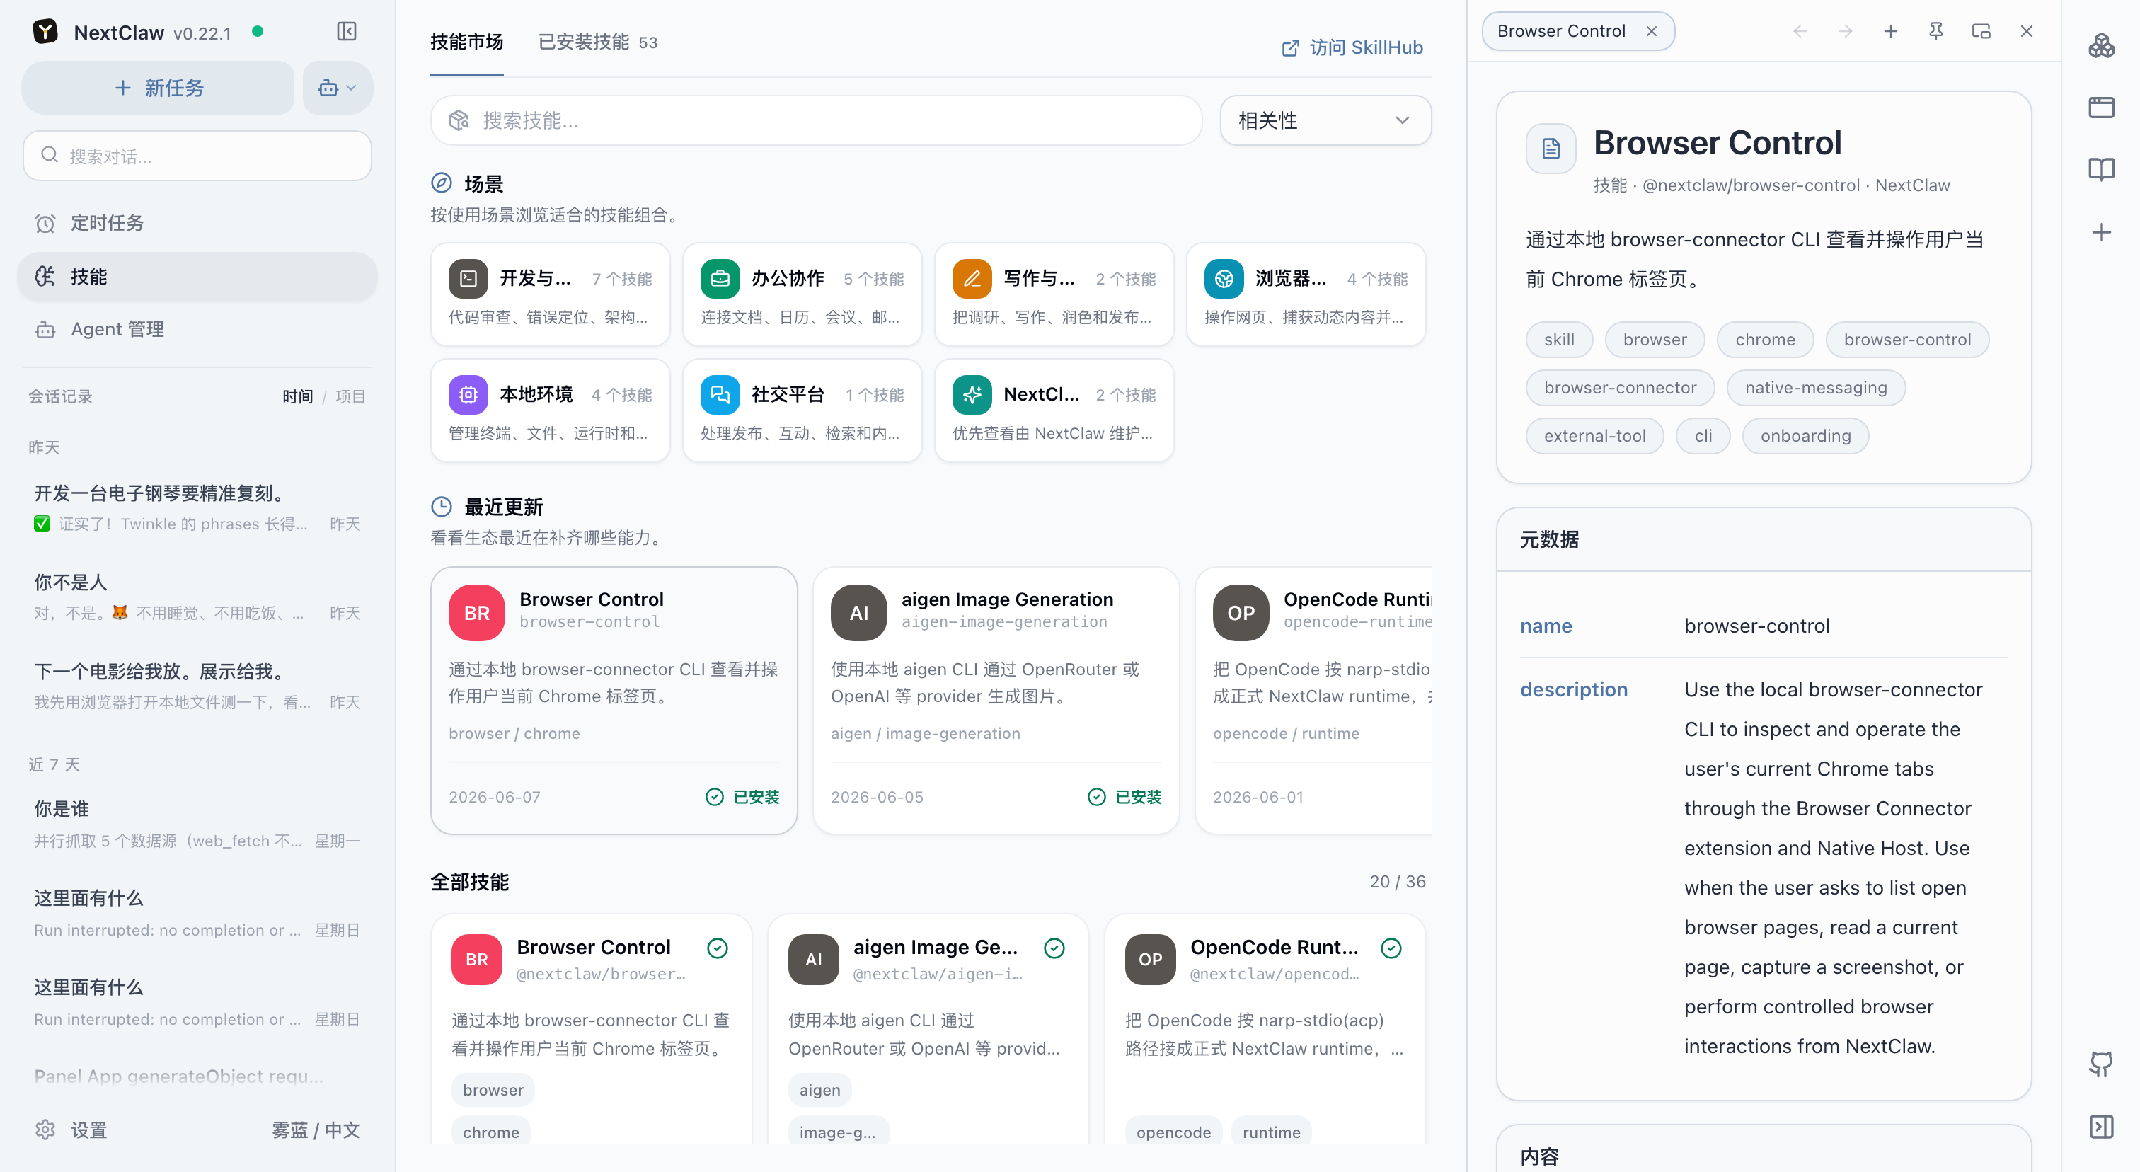Click the native-messaging tag
2140x1172 pixels.
(1815, 388)
